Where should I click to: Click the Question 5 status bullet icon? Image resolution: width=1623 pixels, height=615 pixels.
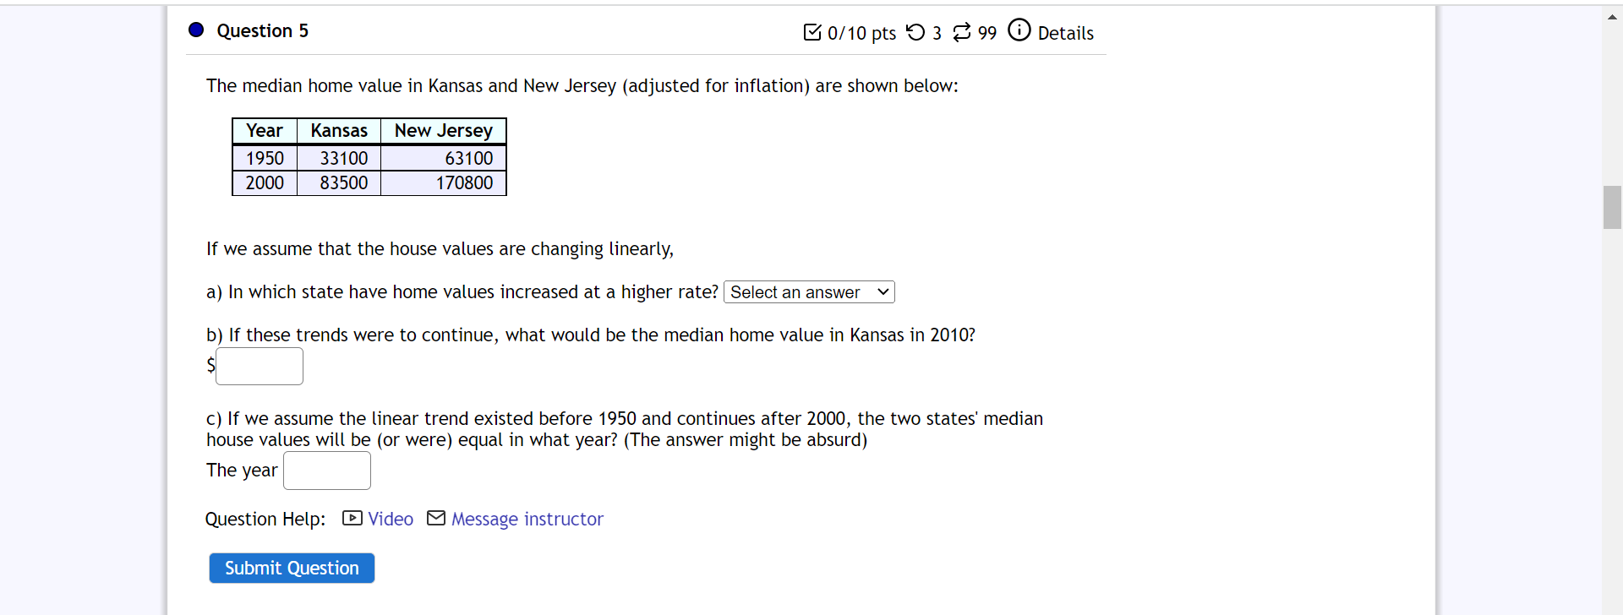point(195,30)
